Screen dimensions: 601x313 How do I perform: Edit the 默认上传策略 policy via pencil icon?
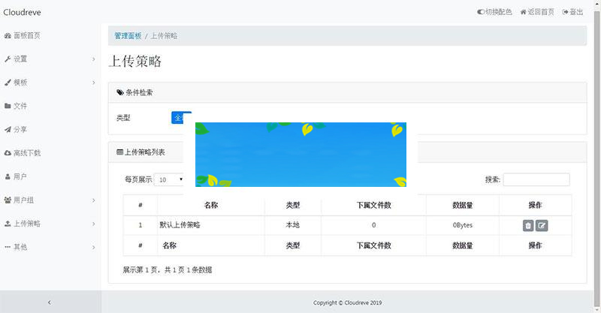tap(542, 225)
